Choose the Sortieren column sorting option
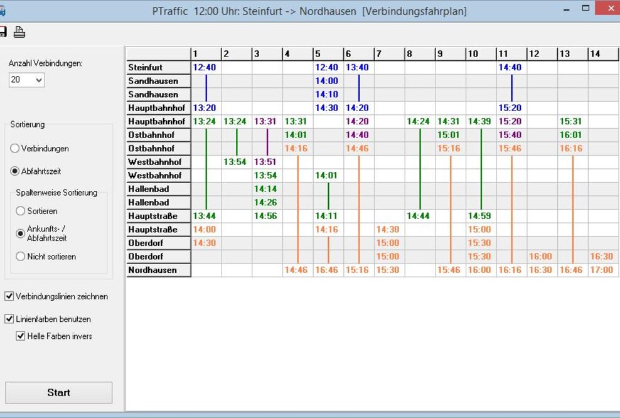 (21, 211)
